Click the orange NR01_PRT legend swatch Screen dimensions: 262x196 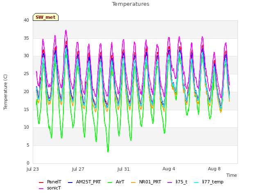coord(133,183)
